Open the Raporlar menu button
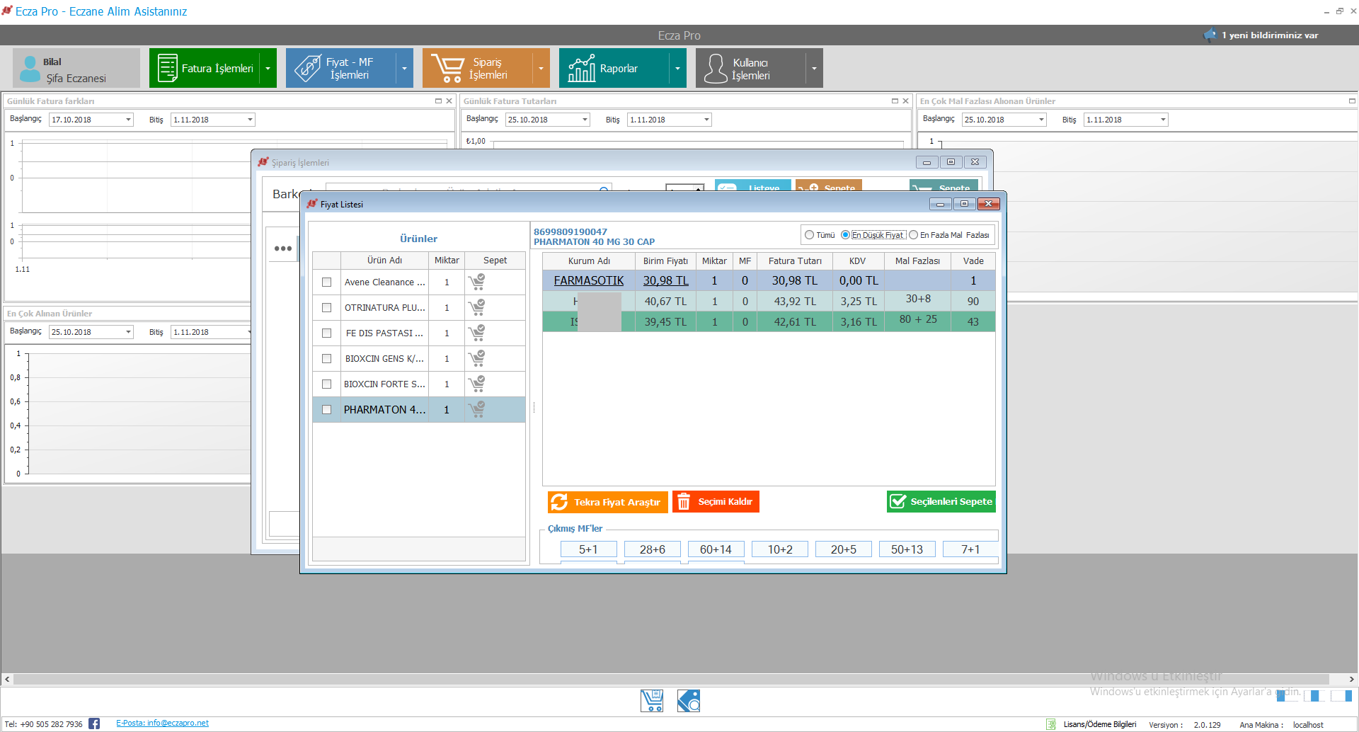The height and width of the screenshot is (732, 1359). tap(614, 69)
